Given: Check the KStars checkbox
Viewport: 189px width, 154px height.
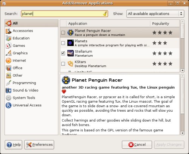Looking at the screenshot, I should [63, 64].
